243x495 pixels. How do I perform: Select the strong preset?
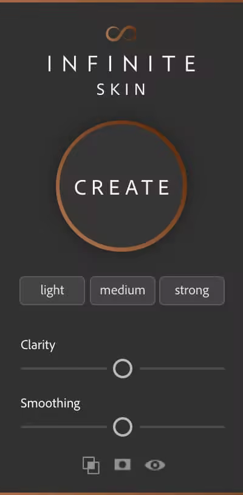click(x=192, y=291)
